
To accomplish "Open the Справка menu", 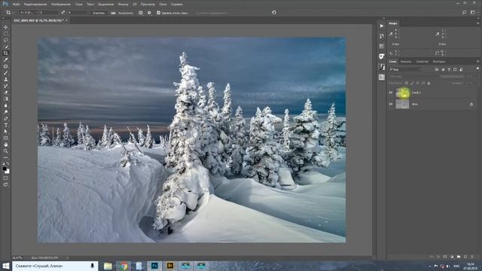I will [176, 5].
